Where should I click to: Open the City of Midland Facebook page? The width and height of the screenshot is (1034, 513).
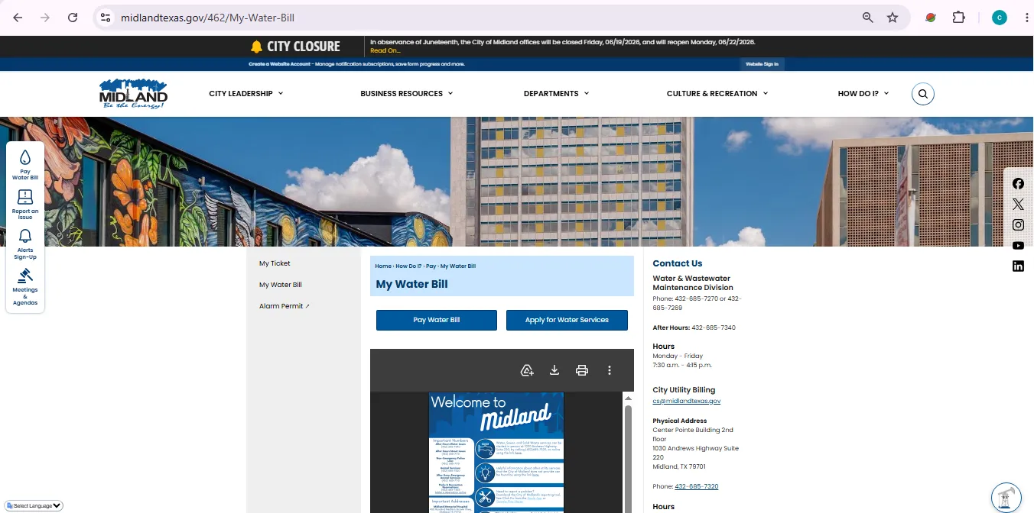coord(1018,183)
